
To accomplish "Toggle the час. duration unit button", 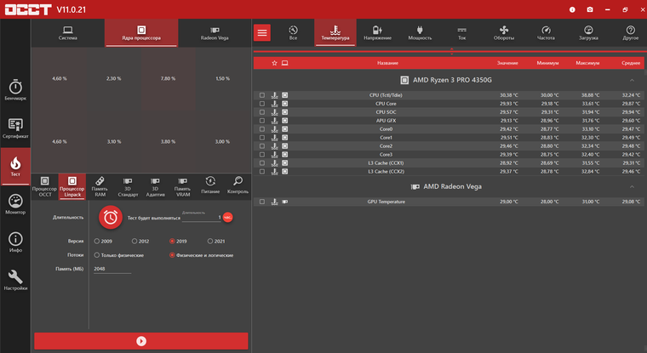I will (227, 217).
